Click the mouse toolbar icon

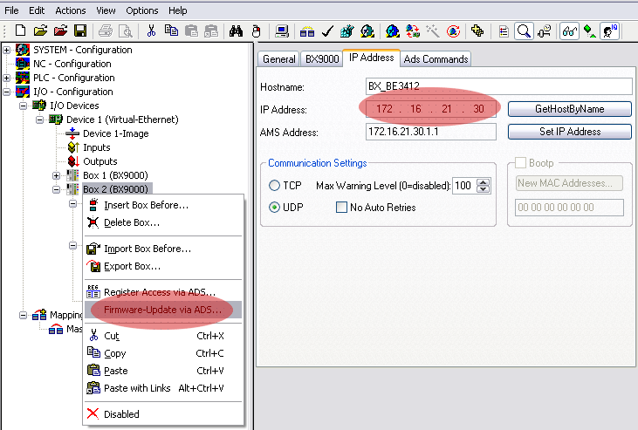pos(256,31)
